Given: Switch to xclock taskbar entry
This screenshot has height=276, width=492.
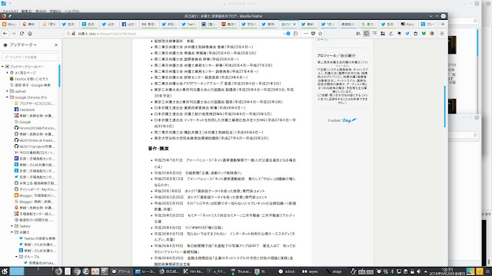Looking at the screenshot, I should click(x=287, y=271).
